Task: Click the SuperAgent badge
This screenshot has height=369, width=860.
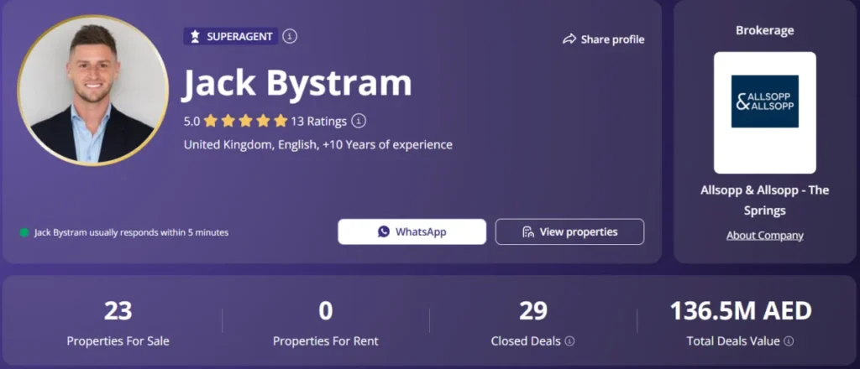Action: 231,36
